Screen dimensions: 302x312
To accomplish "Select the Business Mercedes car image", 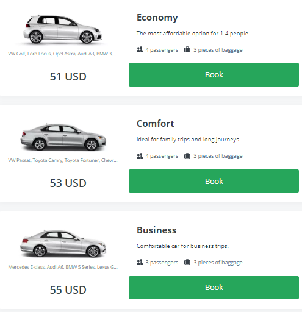I will pos(63,244).
